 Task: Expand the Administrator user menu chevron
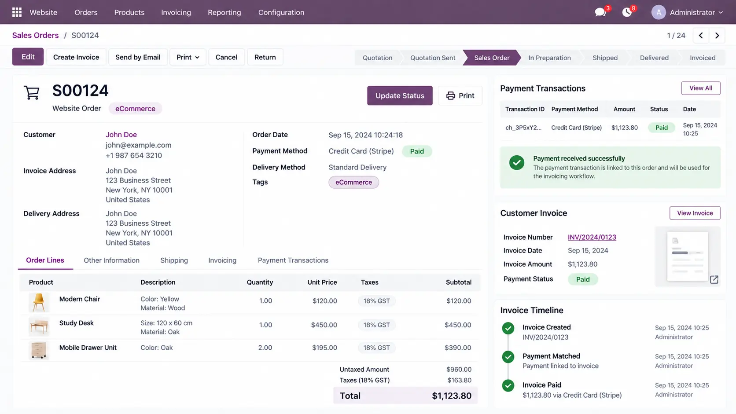click(x=721, y=13)
